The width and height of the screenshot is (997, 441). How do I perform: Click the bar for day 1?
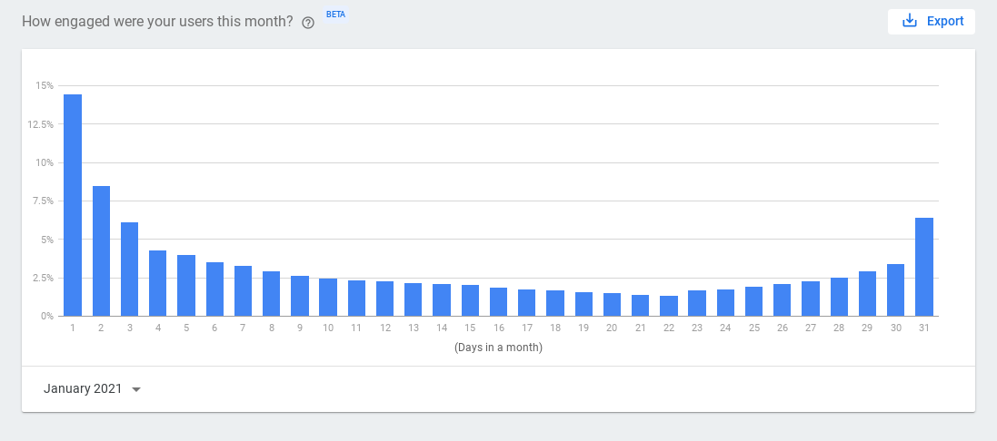[73, 205]
